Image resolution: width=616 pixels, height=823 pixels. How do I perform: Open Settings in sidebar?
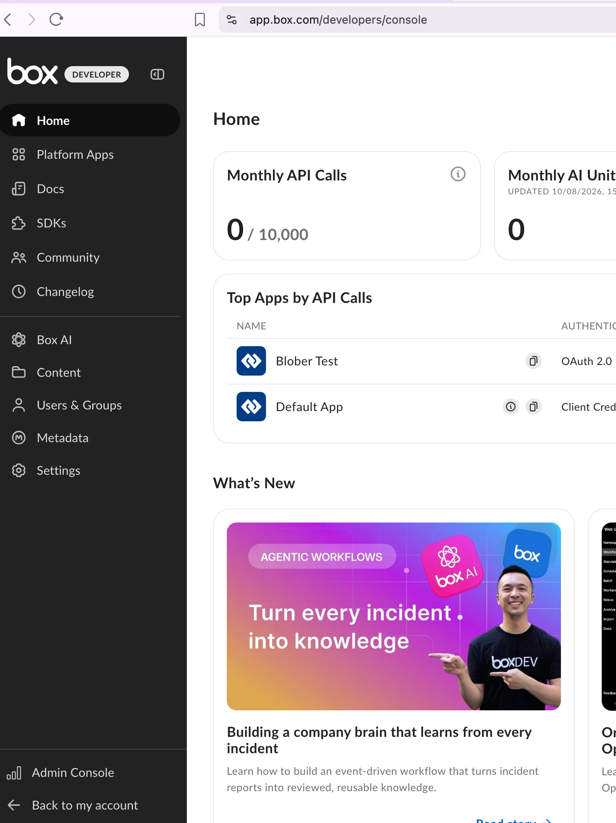tap(90, 470)
